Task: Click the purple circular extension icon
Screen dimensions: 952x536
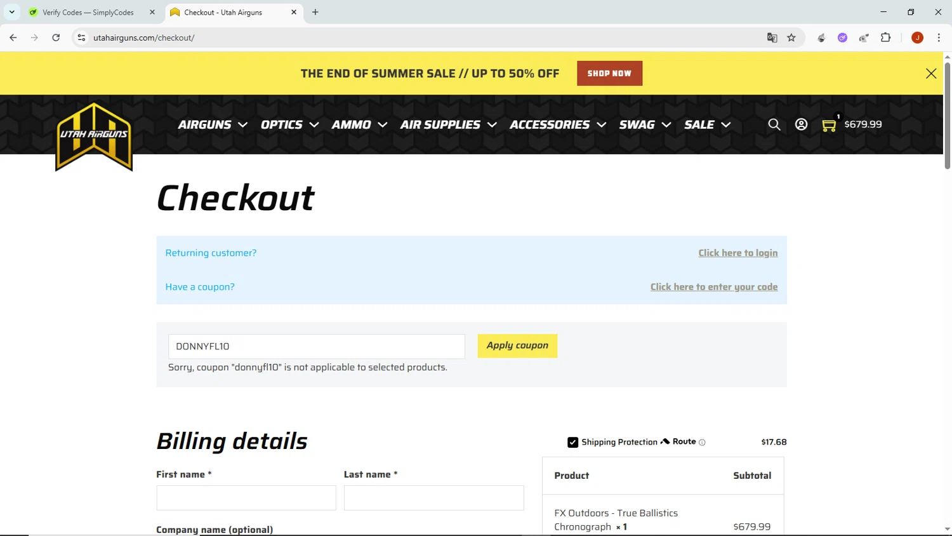Action: 842,37
